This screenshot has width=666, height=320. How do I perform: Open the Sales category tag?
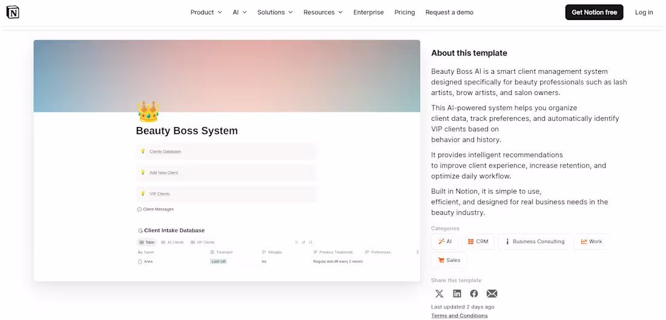click(x=449, y=260)
